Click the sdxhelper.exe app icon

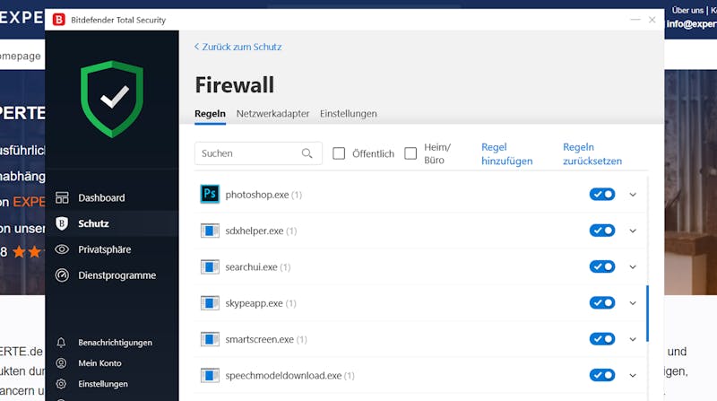pos(210,231)
